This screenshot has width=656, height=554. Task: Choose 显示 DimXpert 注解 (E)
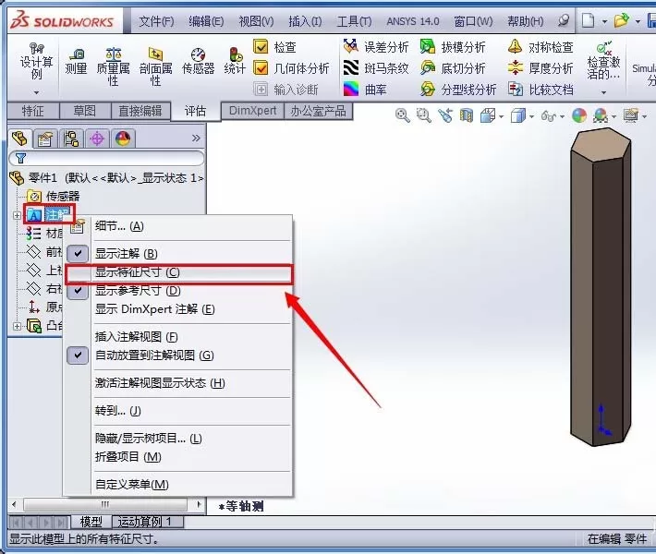pos(177,309)
